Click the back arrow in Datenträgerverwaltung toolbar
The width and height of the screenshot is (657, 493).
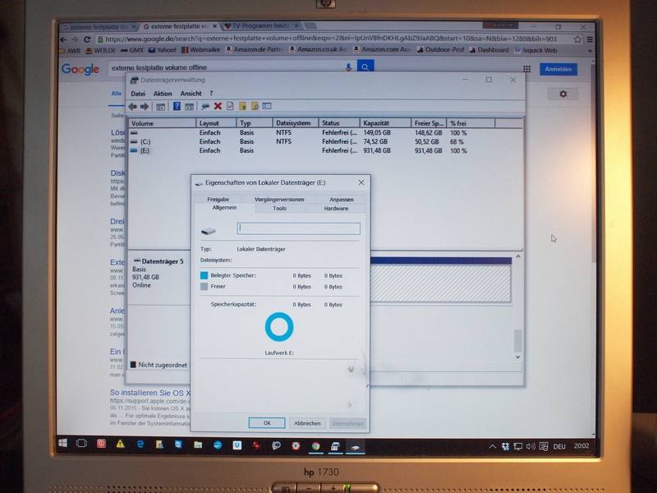(132, 106)
